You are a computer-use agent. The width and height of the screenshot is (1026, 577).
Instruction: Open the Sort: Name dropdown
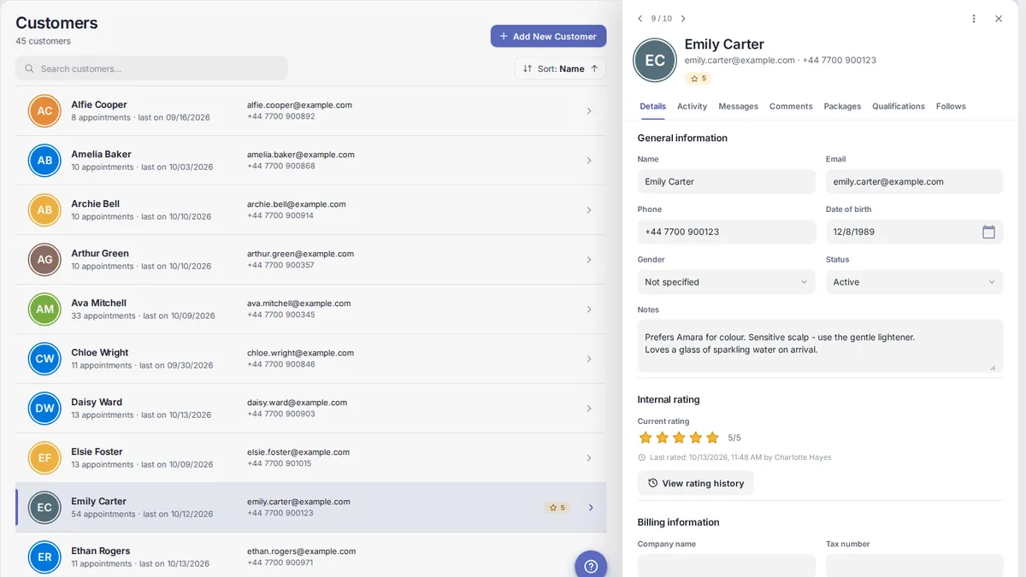[560, 68]
